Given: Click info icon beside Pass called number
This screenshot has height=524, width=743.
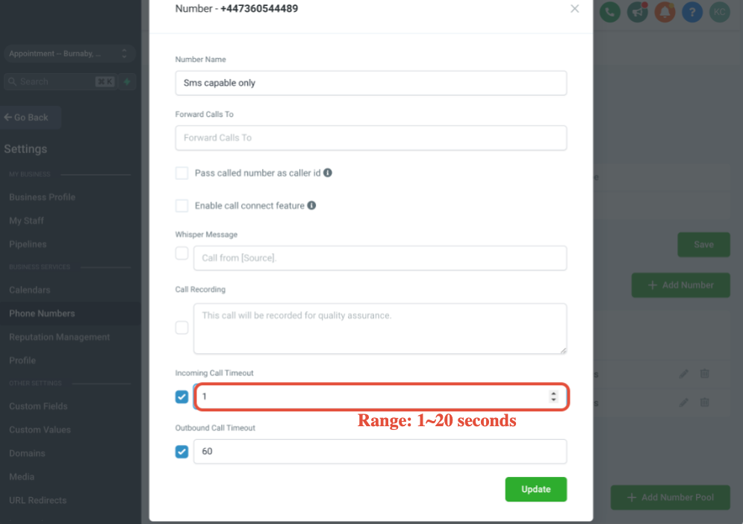Looking at the screenshot, I should coord(327,173).
